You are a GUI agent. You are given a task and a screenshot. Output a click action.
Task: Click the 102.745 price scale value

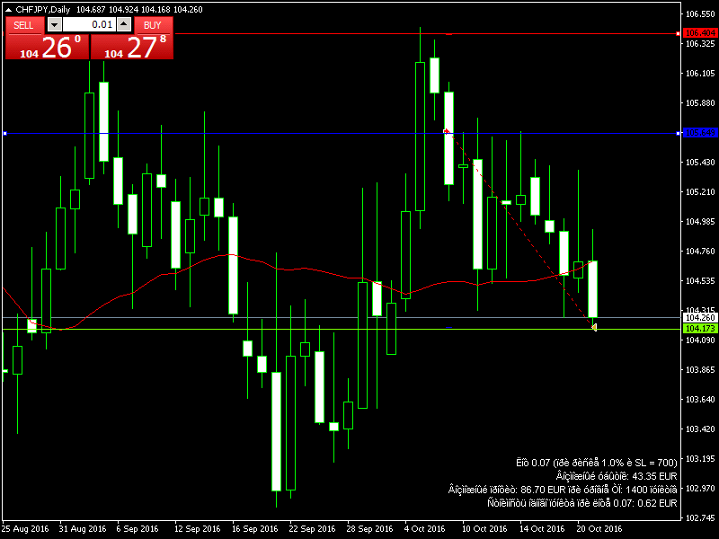[x=700, y=518]
